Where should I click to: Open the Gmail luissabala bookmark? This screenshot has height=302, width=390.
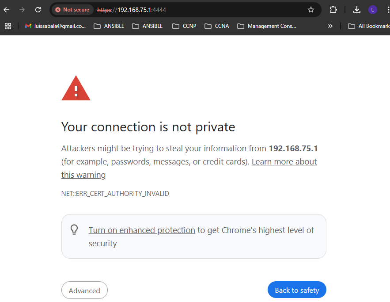coord(55,26)
